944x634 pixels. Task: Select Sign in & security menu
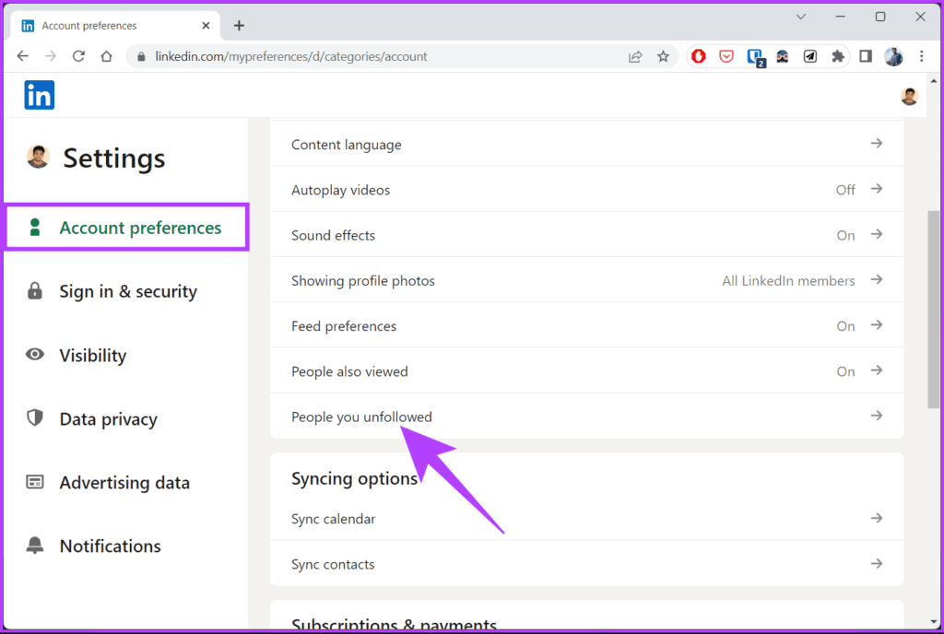coord(126,291)
